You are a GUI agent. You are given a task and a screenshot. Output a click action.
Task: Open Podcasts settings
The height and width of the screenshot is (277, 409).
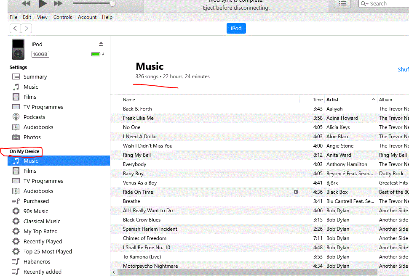(x=34, y=117)
